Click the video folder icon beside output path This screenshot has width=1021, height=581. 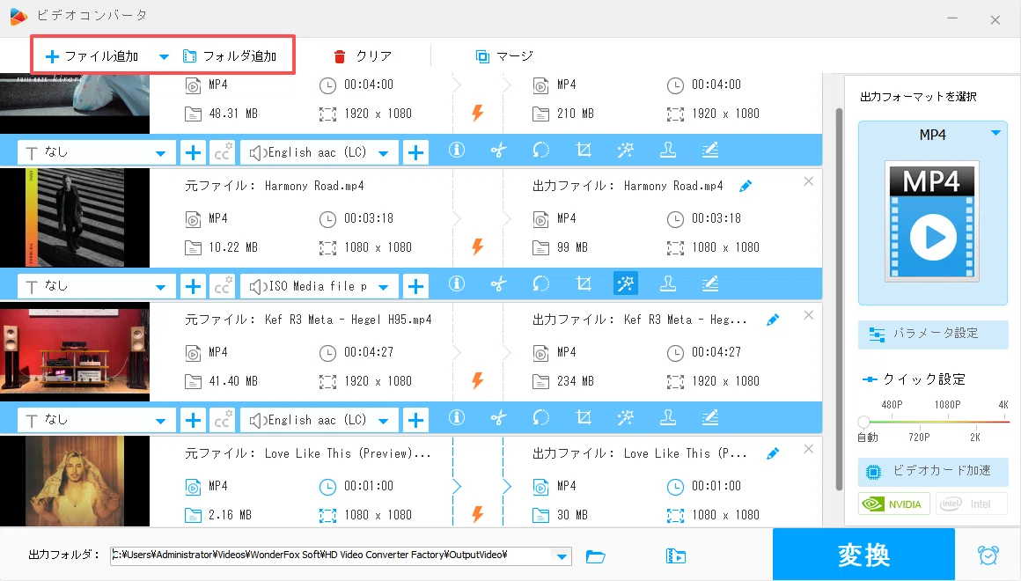(676, 556)
